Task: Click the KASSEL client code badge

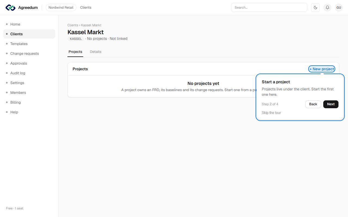Action: [x=76, y=39]
